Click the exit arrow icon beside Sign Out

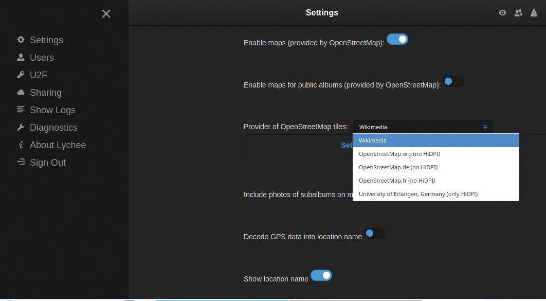[x=21, y=162]
